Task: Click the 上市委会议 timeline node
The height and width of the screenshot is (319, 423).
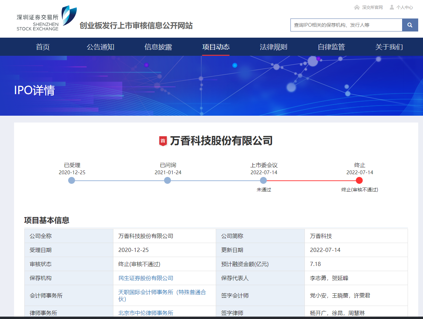Action: click(x=263, y=180)
